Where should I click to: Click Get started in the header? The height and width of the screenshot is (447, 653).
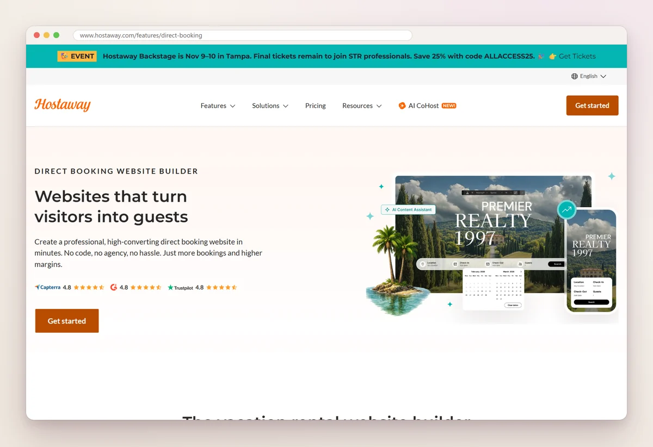pos(592,105)
